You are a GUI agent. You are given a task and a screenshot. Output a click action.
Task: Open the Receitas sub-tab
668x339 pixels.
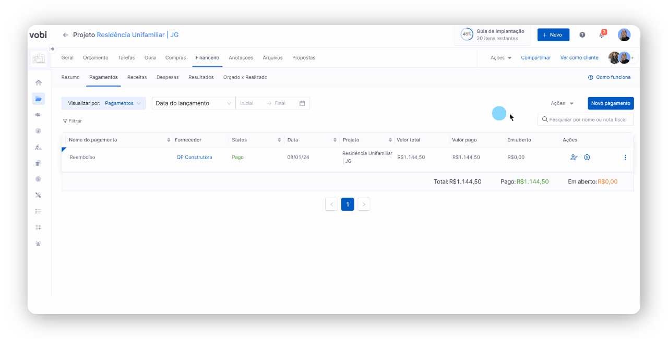pyautogui.click(x=137, y=77)
